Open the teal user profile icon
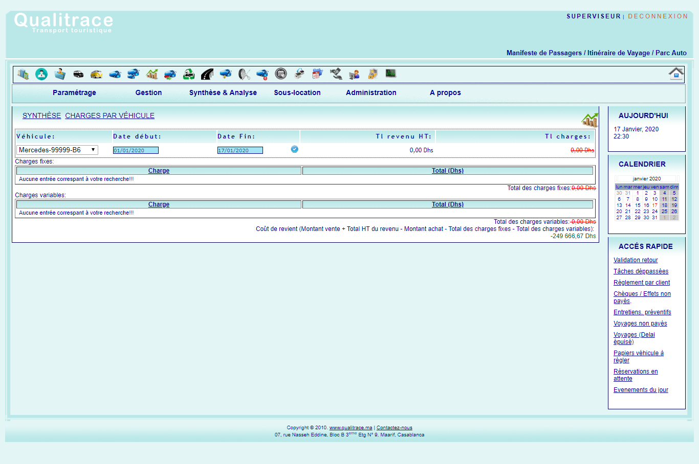The height and width of the screenshot is (464, 699). 41,74
